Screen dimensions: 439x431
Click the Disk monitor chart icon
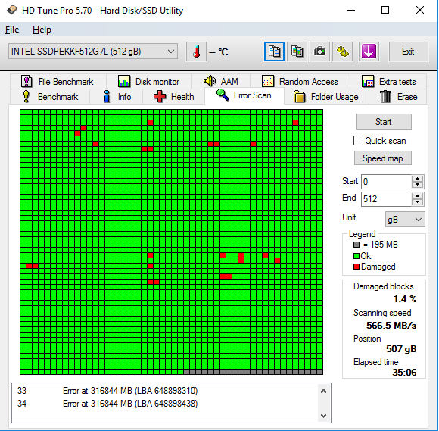pyautogui.click(x=123, y=82)
